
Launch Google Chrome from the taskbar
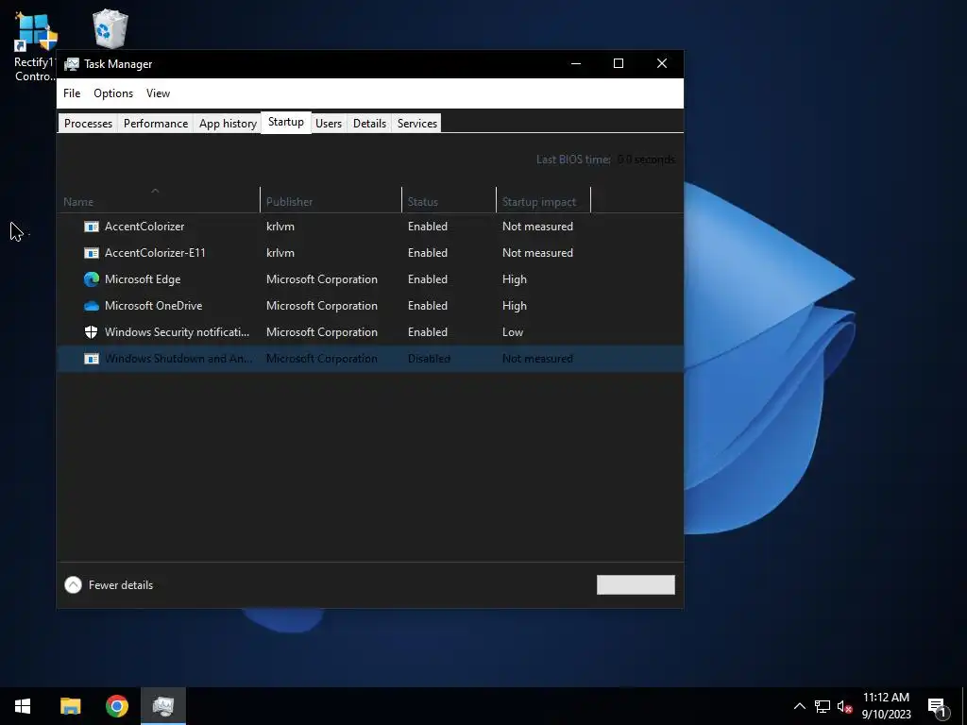pyautogui.click(x=116, y=706)
